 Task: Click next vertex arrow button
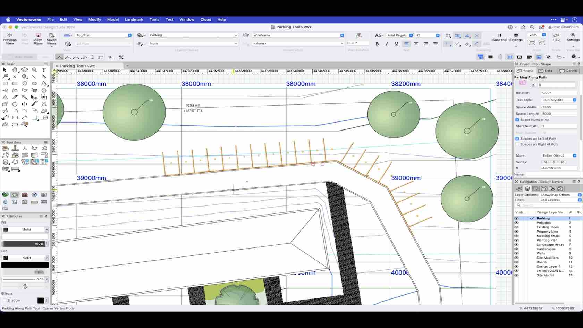tap(563, 162)
